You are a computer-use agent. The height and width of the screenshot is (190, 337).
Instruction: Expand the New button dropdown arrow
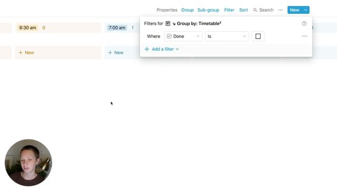point(305,10)
